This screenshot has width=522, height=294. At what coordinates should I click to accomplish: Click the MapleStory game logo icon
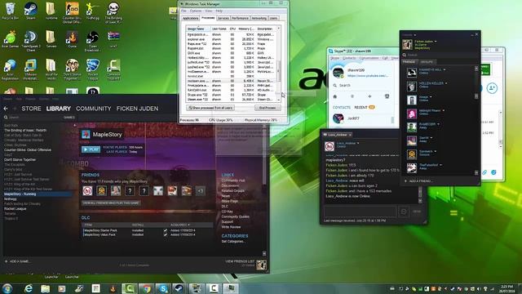click(86, 134)
